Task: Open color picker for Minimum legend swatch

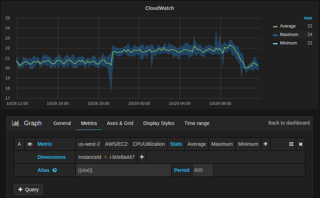Action: [x=275, y=43]
